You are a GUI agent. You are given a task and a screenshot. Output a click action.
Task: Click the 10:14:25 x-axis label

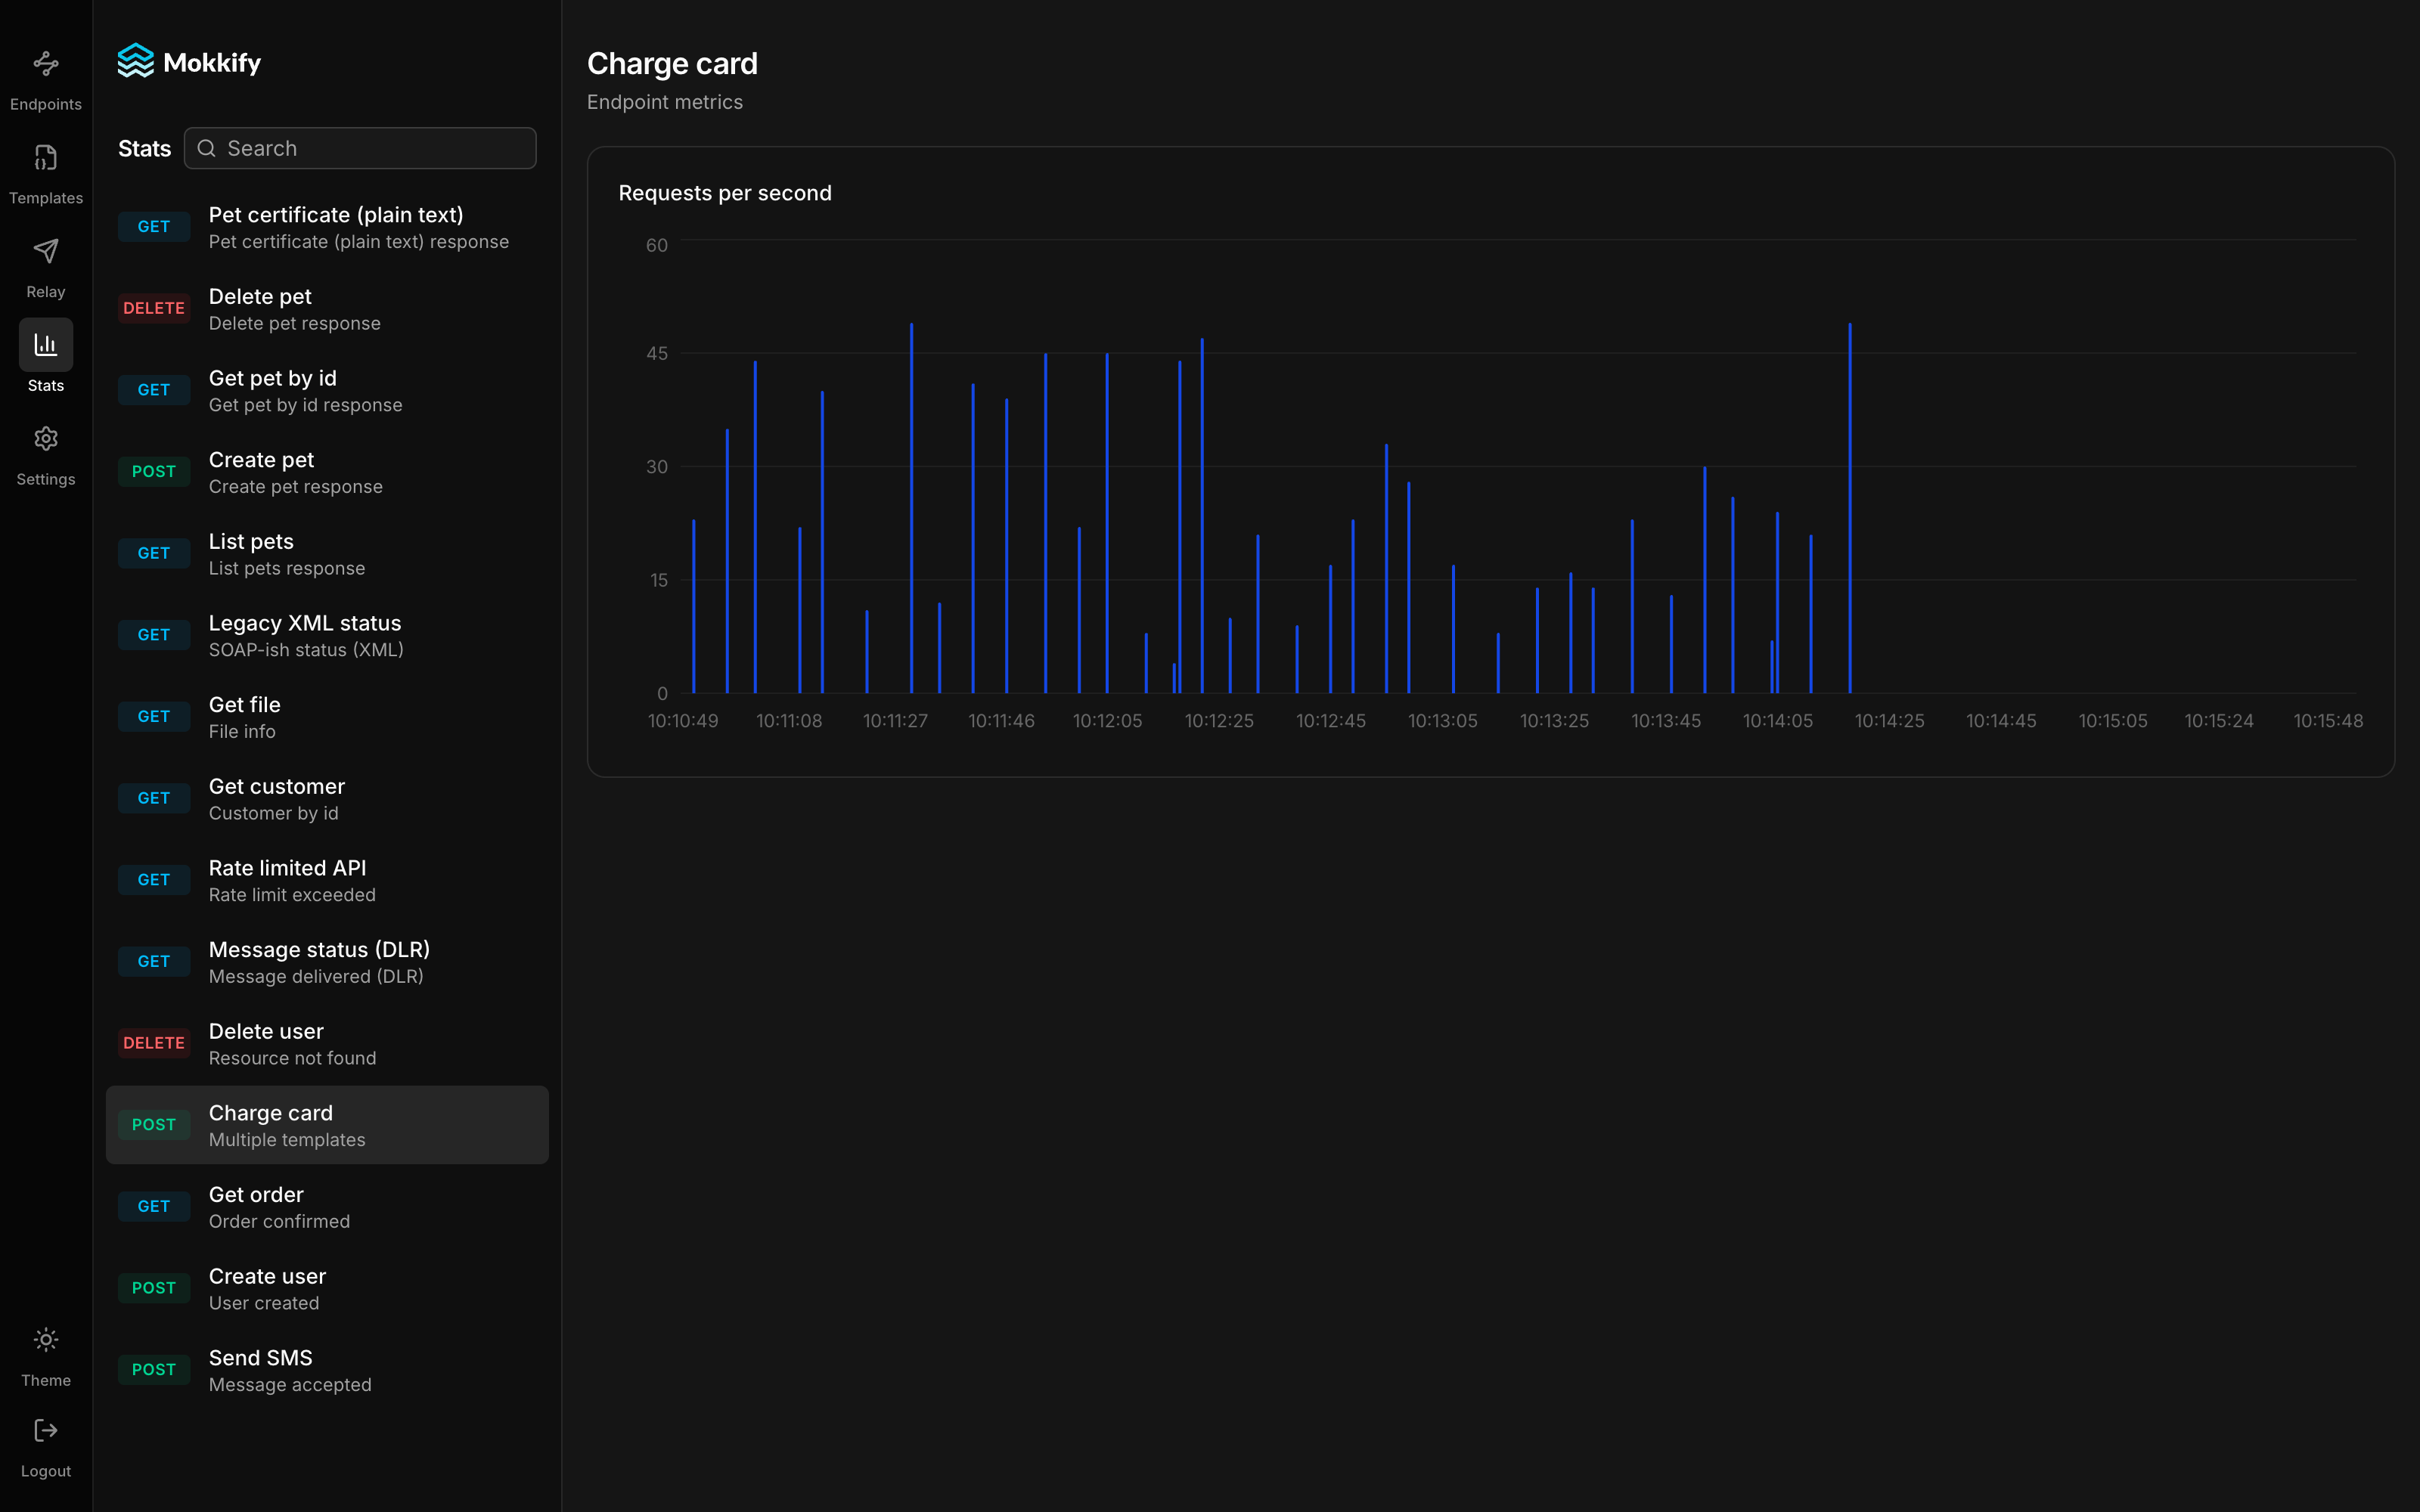pos(1889,721)
